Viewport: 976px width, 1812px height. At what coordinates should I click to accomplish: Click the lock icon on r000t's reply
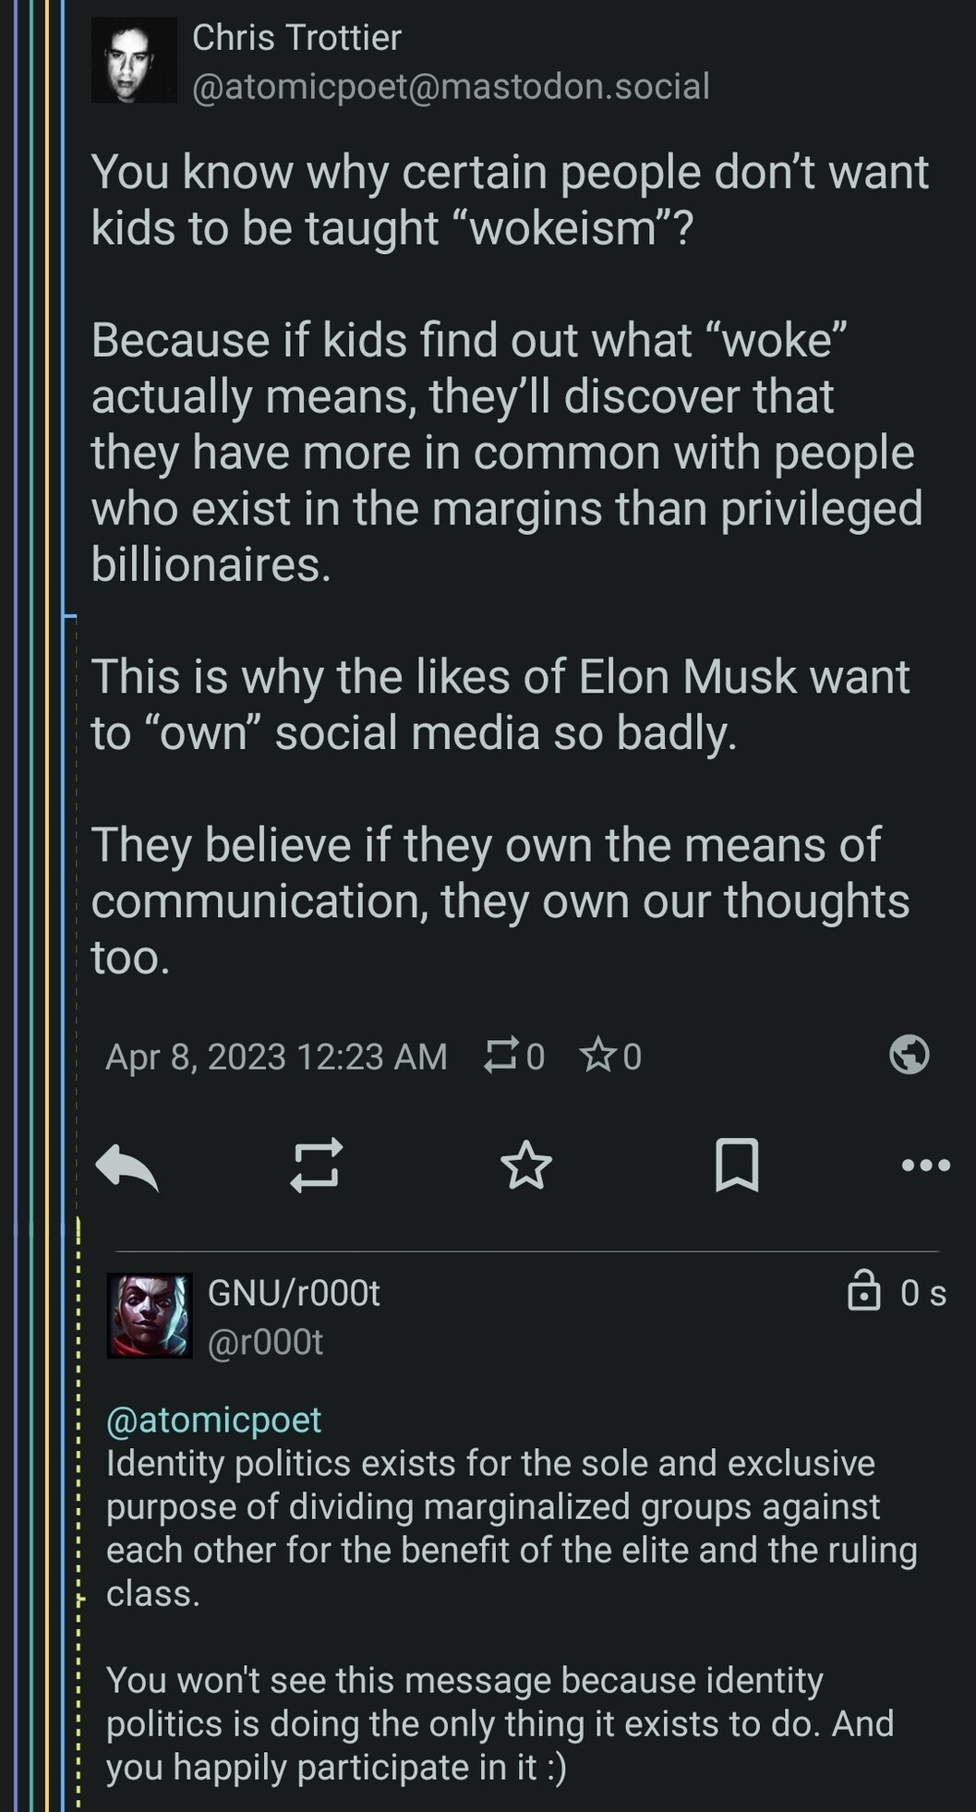click(863, 1292)
